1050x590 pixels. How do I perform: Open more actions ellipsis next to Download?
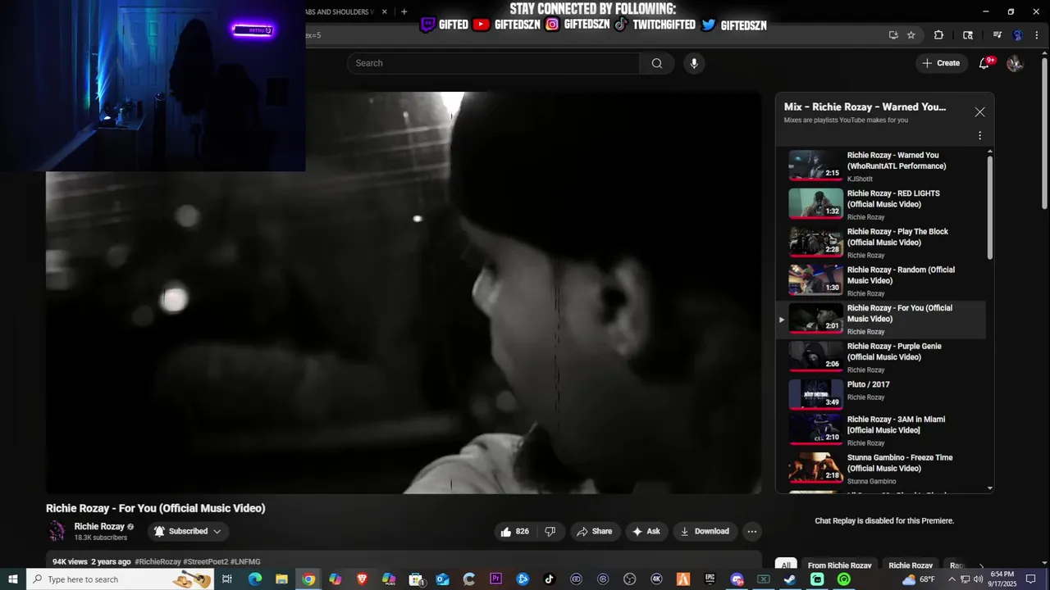[x=751, y=531]
